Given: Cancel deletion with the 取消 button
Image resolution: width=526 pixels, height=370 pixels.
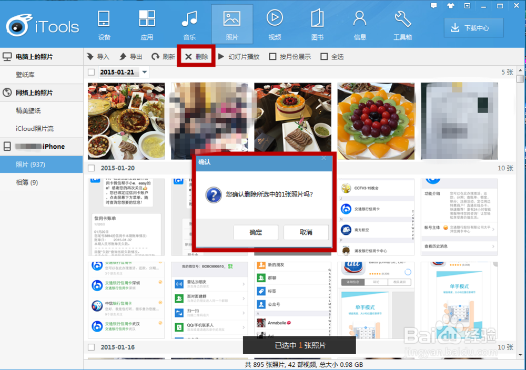Looking at the screenshot, I should click(x=306, y=232).
